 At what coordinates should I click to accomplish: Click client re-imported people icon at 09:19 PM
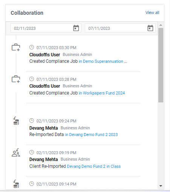[16, 152]
